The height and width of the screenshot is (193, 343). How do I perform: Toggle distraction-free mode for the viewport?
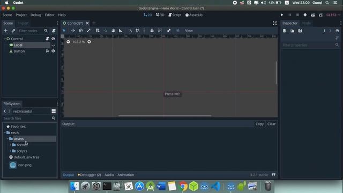tap(275, 23)
